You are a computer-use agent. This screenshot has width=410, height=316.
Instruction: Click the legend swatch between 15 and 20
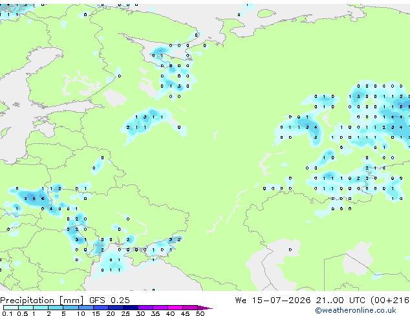coord(101,308)
